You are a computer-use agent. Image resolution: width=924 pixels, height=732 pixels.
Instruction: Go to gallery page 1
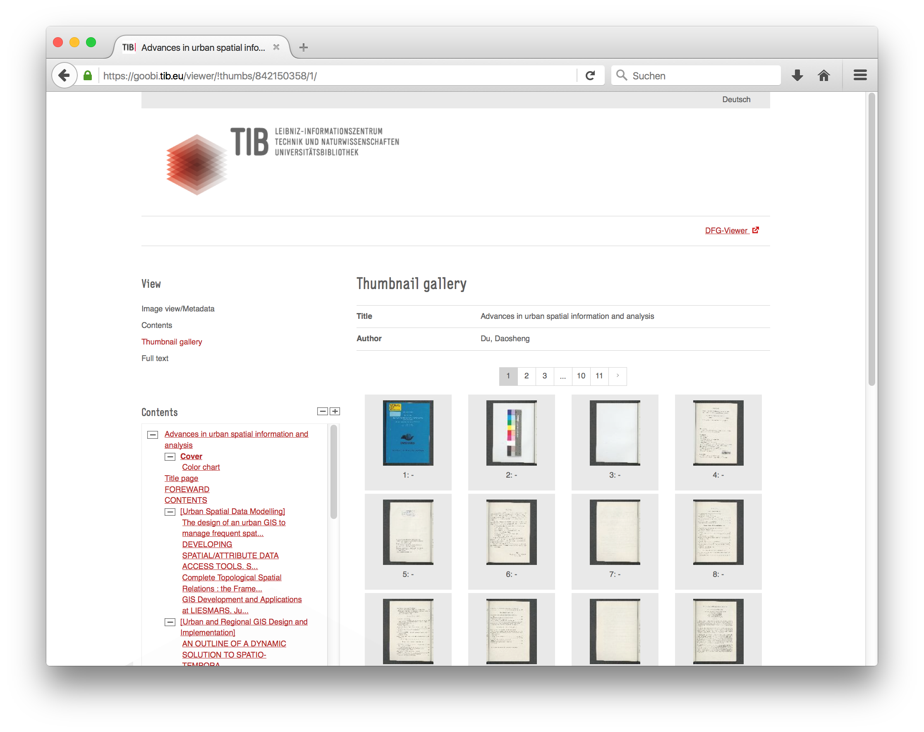[x=508, y=376]
